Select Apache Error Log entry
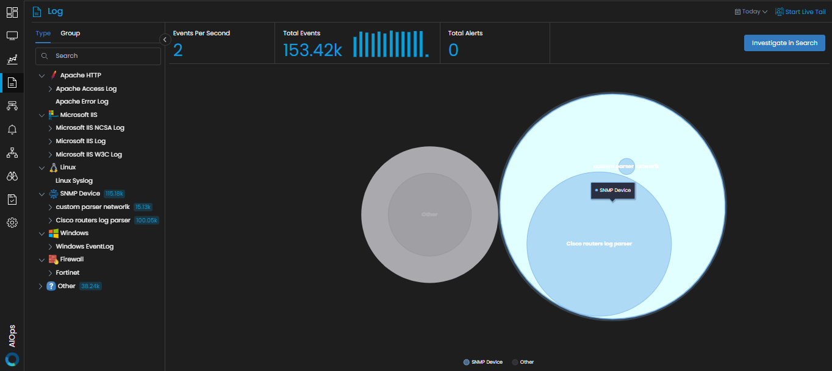This screenshot has height=371, width=832. 82,102
